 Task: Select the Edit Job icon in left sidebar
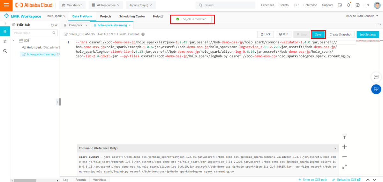point(5,32)
